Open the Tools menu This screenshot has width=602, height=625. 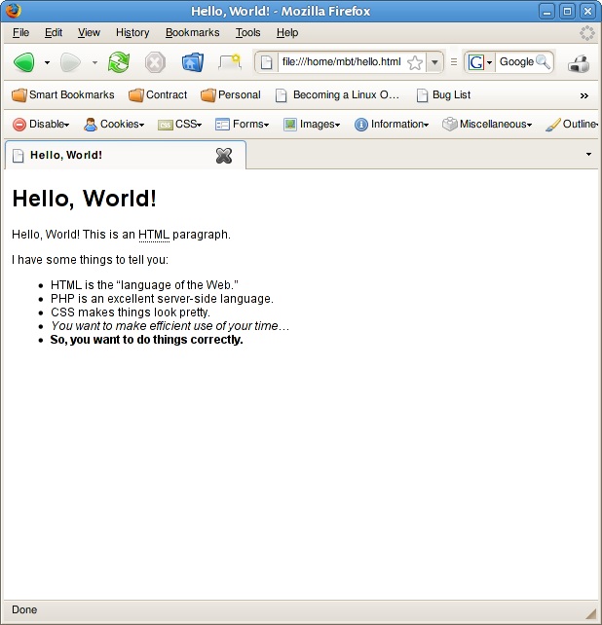pos(247,33)
